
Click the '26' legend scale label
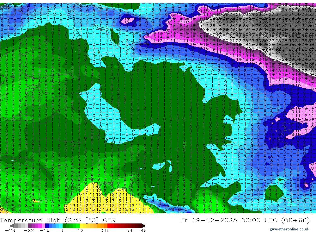105,230
